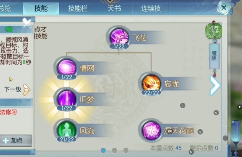Screen dimensions: 242x157
Task: Advance to 下一级 with the arrow
Action: pos(27,90)
